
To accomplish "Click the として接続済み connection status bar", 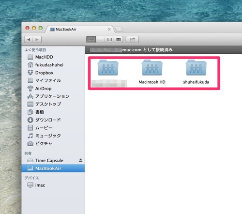I will tap(164, 50).
